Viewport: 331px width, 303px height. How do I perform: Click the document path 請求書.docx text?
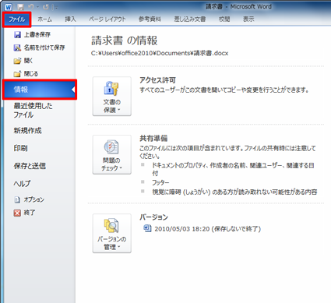click(x=160, y=53)
